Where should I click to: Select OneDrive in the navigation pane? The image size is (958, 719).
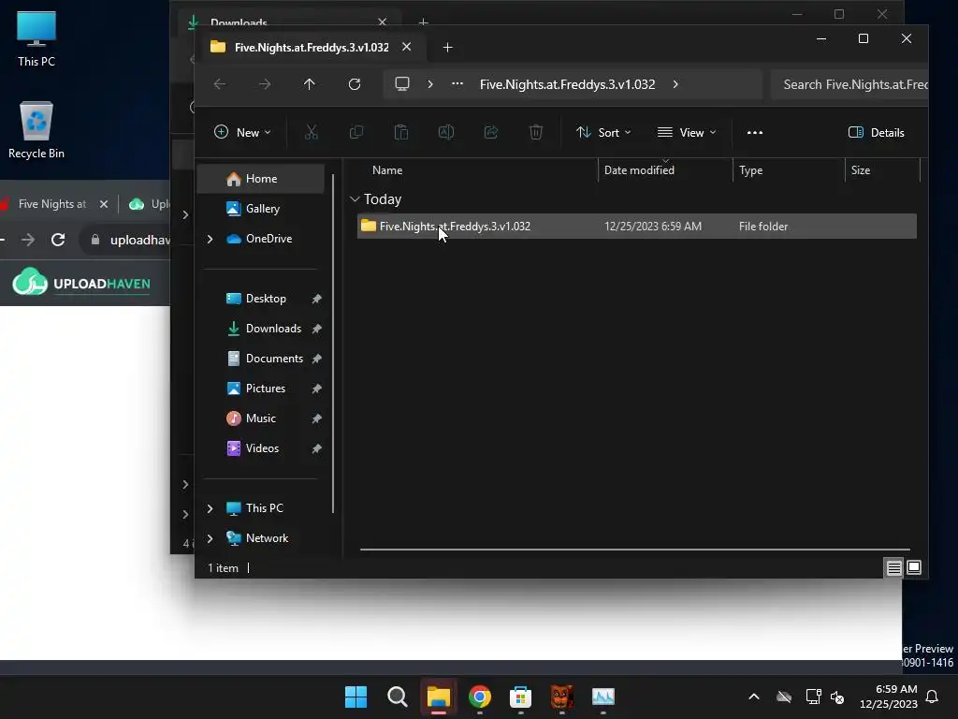point(269,239)
